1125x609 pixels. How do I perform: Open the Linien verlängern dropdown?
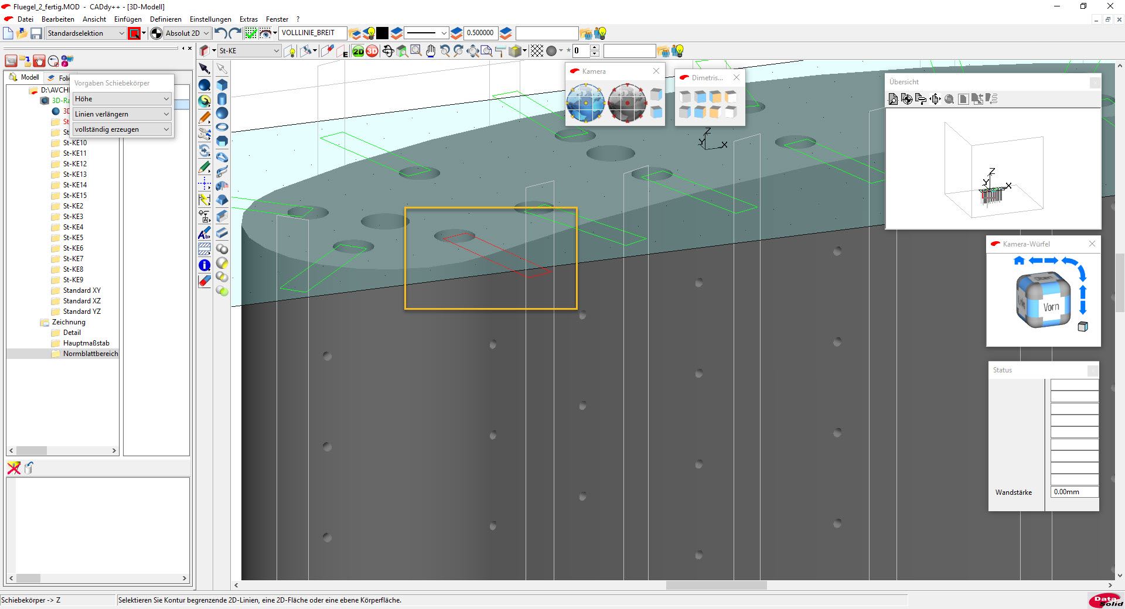pos(122,114)
